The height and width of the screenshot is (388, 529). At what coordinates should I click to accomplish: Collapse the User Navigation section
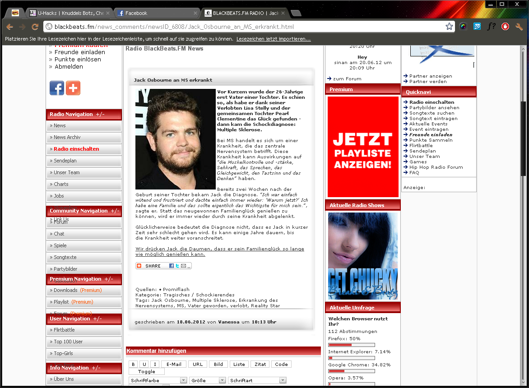(97, 319)
